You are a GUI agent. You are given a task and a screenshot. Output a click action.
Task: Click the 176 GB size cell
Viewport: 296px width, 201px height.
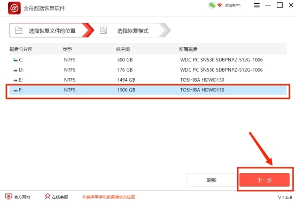[x=125, y=70]
